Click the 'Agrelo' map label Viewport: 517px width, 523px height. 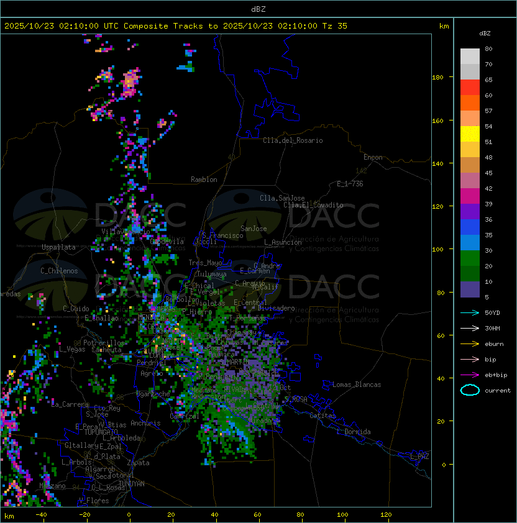pyautogui.click(x=152, y=373)
